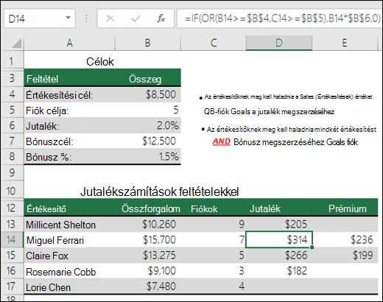Select row 4 header

[12, 94]
